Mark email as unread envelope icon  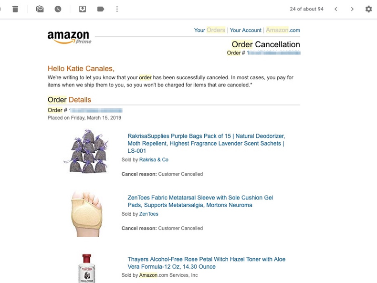coord(40,9)
